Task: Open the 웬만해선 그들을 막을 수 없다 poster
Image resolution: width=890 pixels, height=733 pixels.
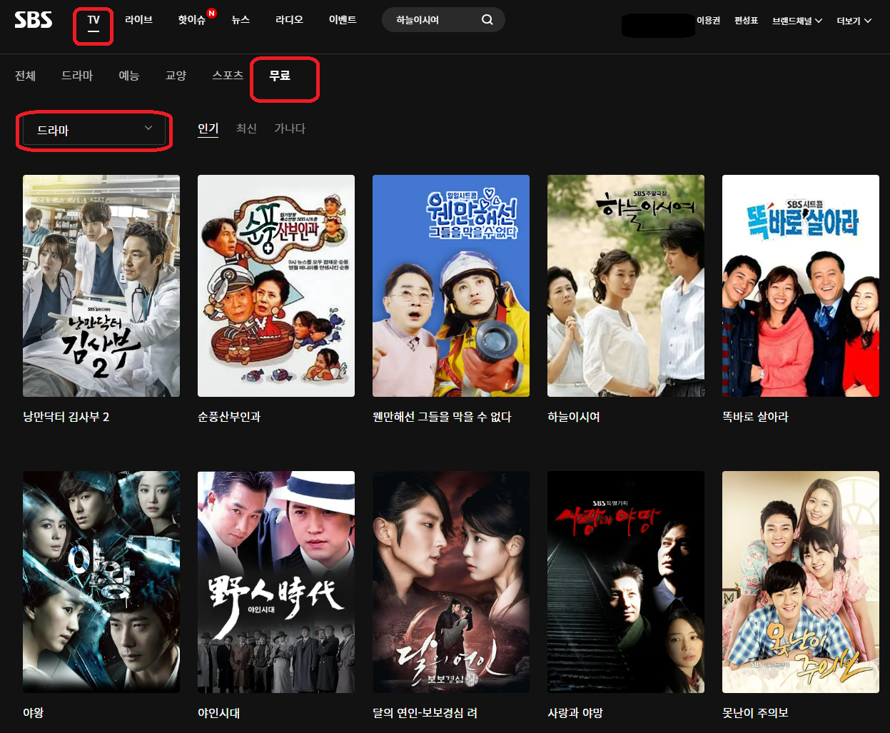Action: (x=451, y=285)
